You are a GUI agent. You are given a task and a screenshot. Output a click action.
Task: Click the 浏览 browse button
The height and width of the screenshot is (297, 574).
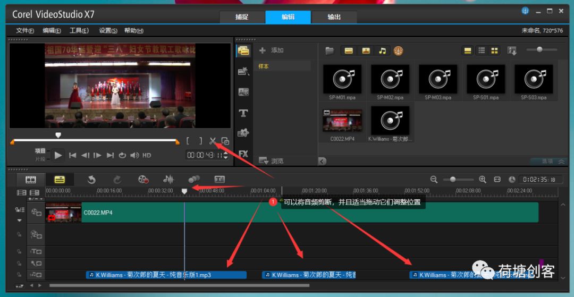pyautogui.click(x=272, y=161)
